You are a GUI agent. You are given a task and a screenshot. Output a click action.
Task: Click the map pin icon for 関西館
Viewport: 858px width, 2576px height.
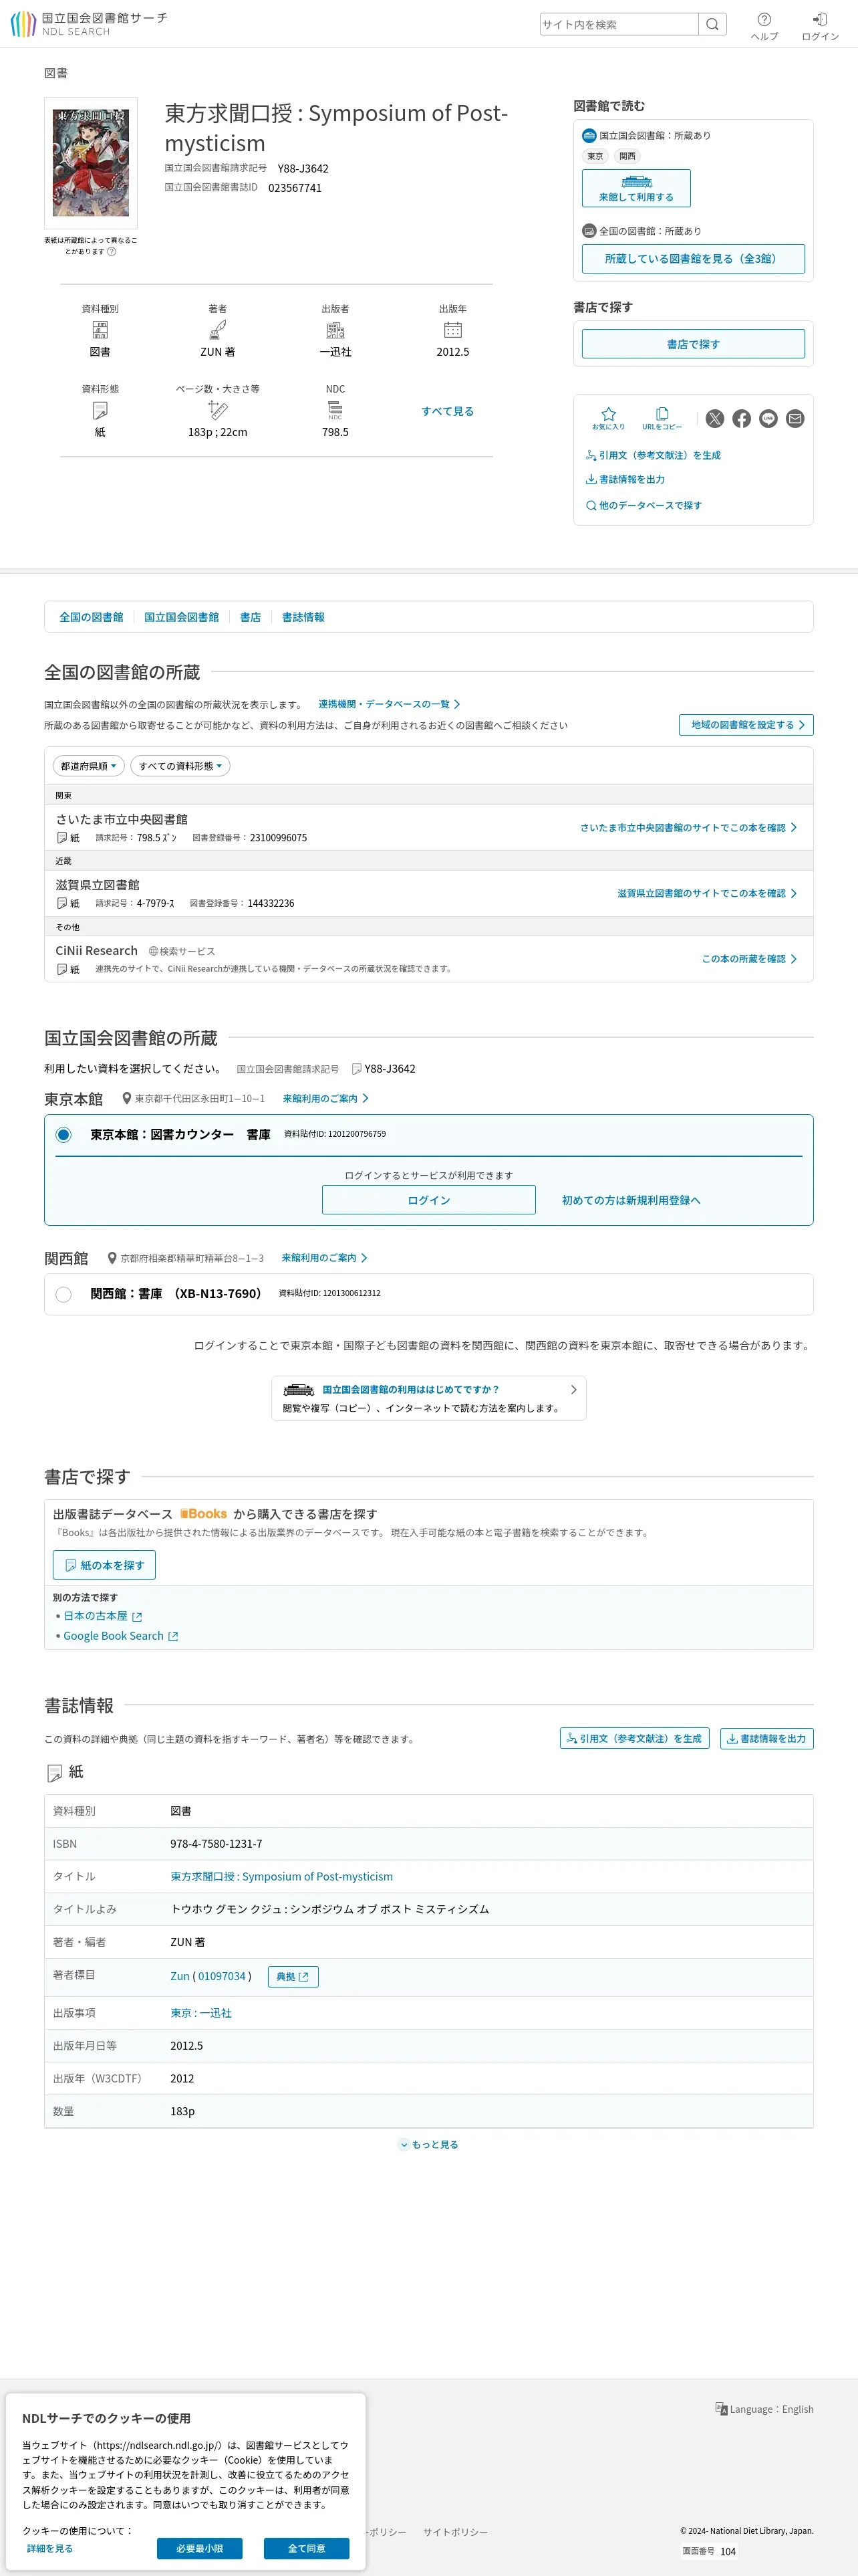click(112, 1258)
